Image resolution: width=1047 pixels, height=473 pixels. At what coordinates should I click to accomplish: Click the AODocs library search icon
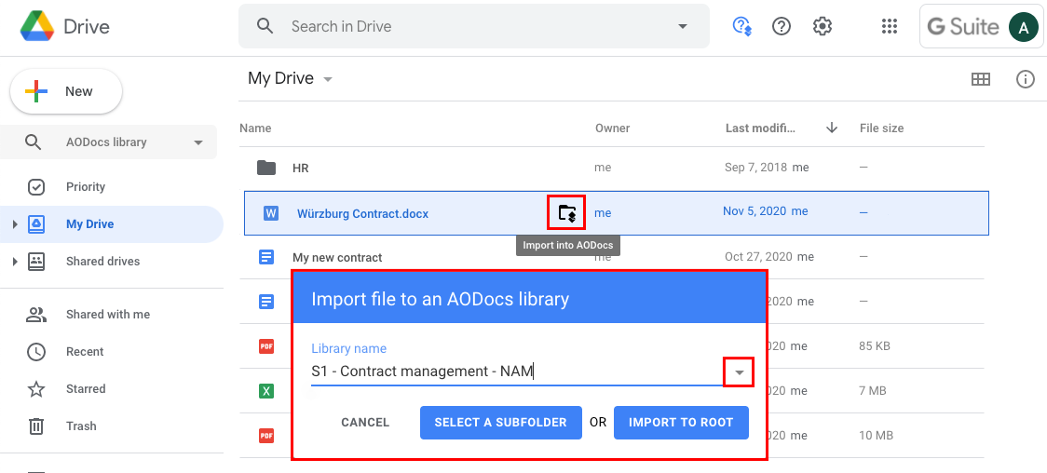34,142
